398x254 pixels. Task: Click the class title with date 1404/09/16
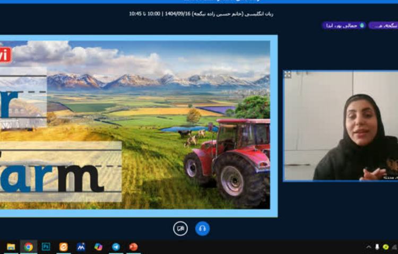click(201, 14)
